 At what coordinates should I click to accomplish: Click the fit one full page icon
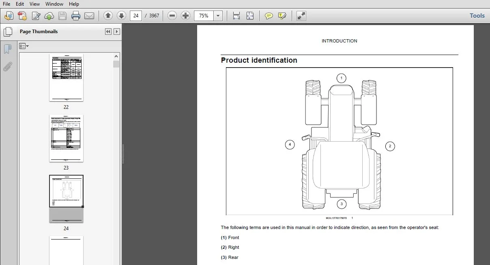point(250,16)
